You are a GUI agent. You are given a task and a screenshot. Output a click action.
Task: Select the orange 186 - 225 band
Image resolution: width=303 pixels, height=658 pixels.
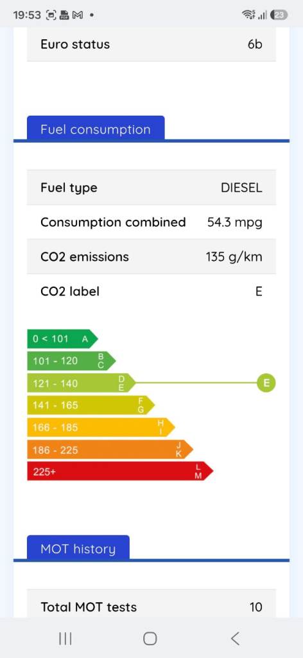(110, 449)
